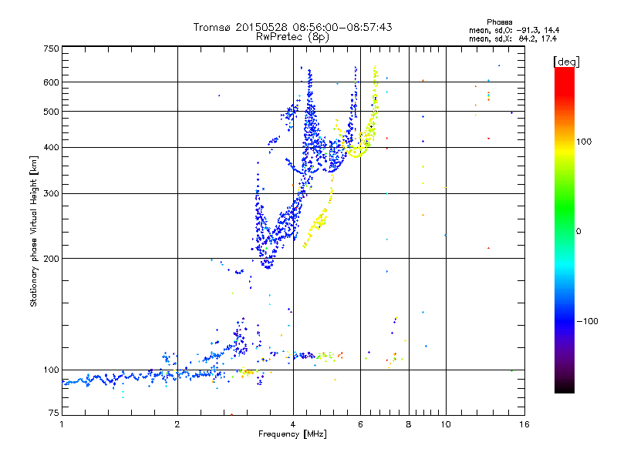Click the x-axis tick label '10'

446,424
